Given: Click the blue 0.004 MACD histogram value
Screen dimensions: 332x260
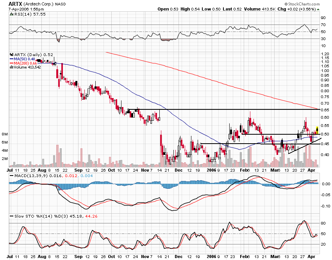Looking at the screenshot, I should tap(86, 176).
